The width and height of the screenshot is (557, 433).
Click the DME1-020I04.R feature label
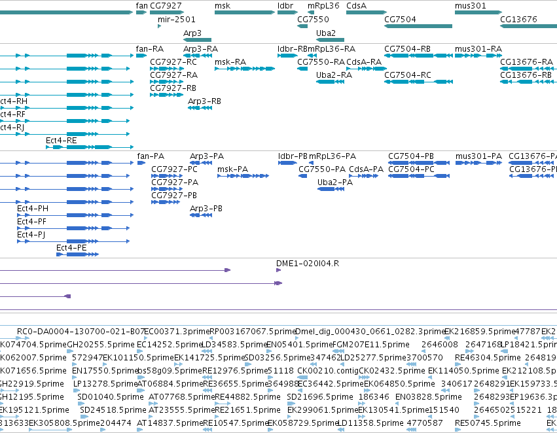pyautogui.click(x=308, y=264)
